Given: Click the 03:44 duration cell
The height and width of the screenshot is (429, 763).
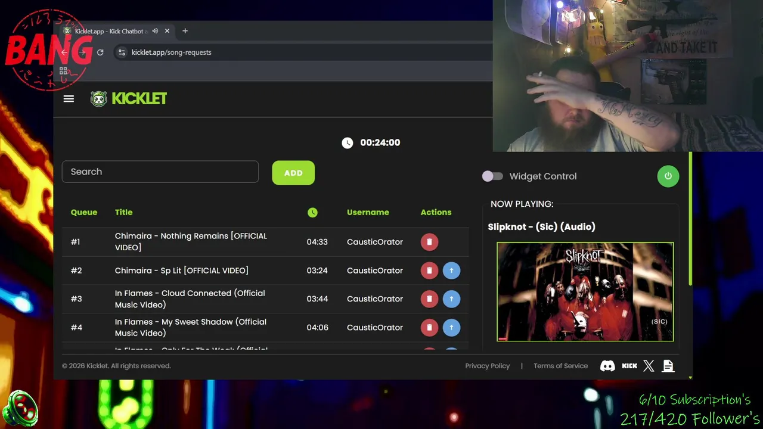Looking at the screenshot, I should 317,299.
